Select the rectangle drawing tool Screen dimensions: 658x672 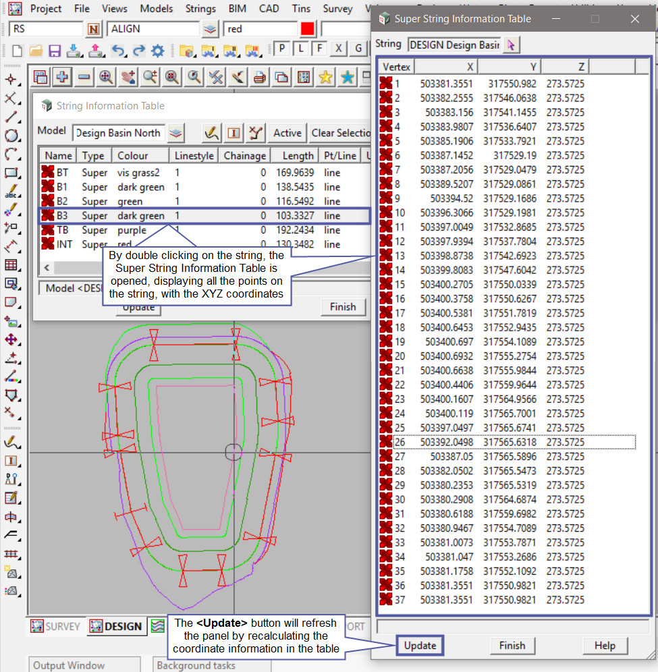11,173
